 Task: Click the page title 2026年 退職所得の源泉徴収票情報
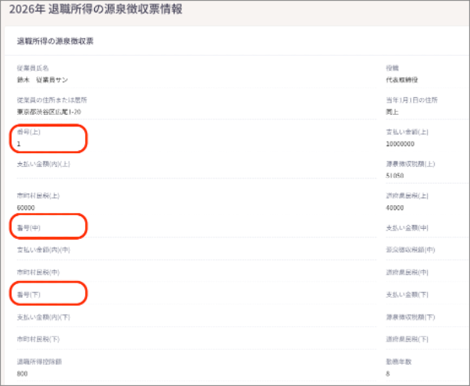96,9
